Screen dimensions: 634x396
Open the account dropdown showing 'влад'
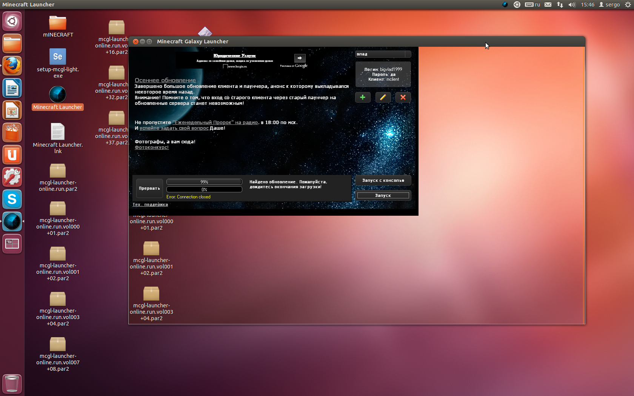(x=383, y=54)
